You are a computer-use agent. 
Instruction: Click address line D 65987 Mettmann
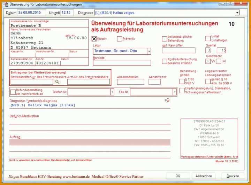click(31, 48)
